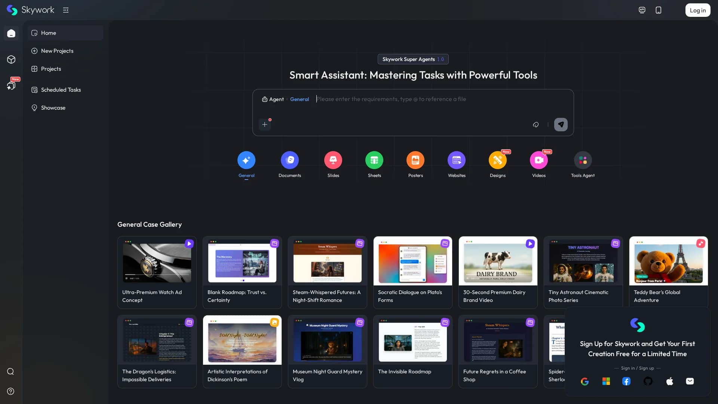Click the General mode label in prompt box
The image size is (718, 404).
(x=300, y=99)
